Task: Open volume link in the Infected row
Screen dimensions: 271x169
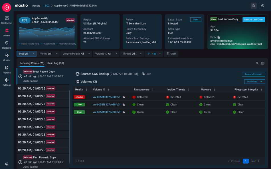Action: click(x=106, y=97)
